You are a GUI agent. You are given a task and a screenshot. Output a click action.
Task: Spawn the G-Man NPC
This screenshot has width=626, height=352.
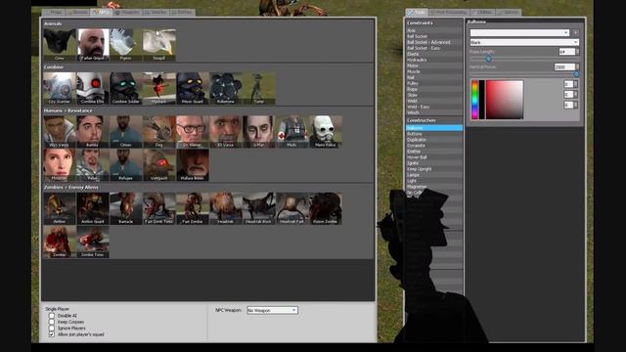pyautogui.click(x=258, y=132)
